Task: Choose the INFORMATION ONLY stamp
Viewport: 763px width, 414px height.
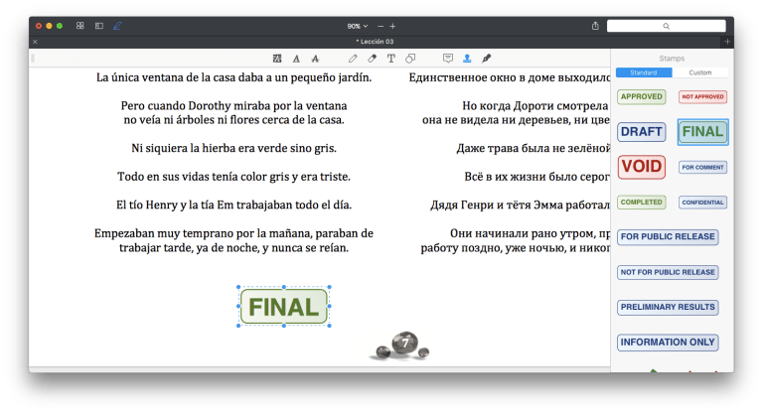Action: pos(668,343)
